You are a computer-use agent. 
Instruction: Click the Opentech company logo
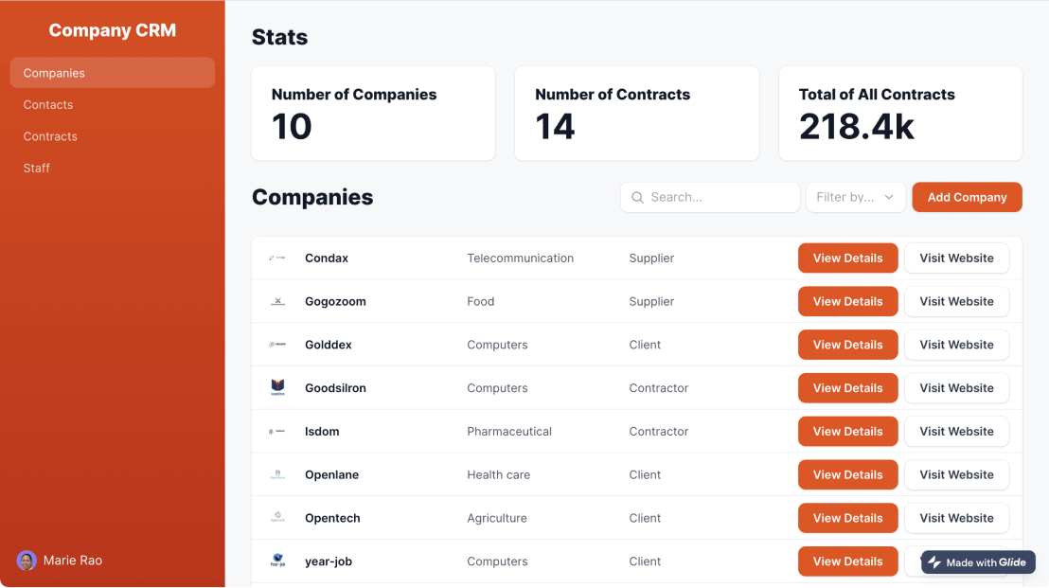tap(277, 518)
